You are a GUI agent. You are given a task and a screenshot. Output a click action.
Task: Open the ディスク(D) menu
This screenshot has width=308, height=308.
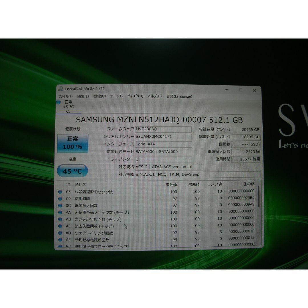(x=135, y=96)
